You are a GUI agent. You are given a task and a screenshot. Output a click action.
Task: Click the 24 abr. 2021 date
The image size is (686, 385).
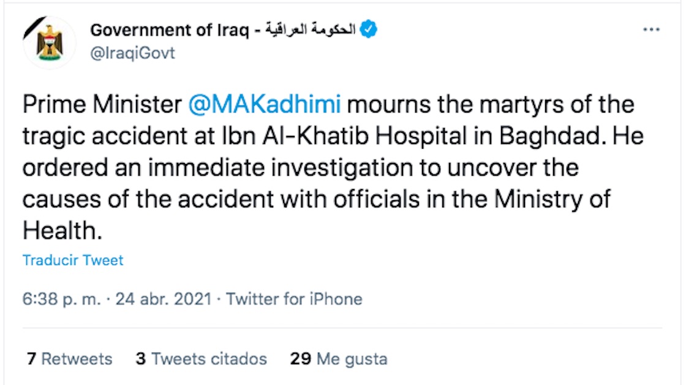163,299
